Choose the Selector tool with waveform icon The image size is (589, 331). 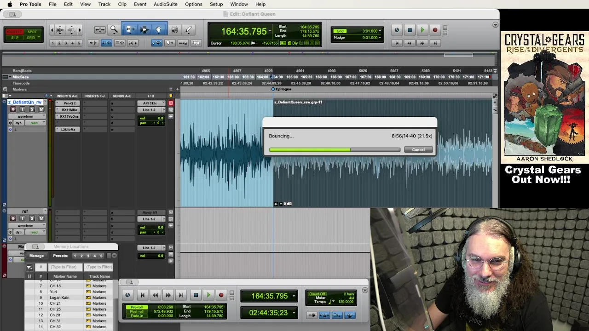pos(144,30)
